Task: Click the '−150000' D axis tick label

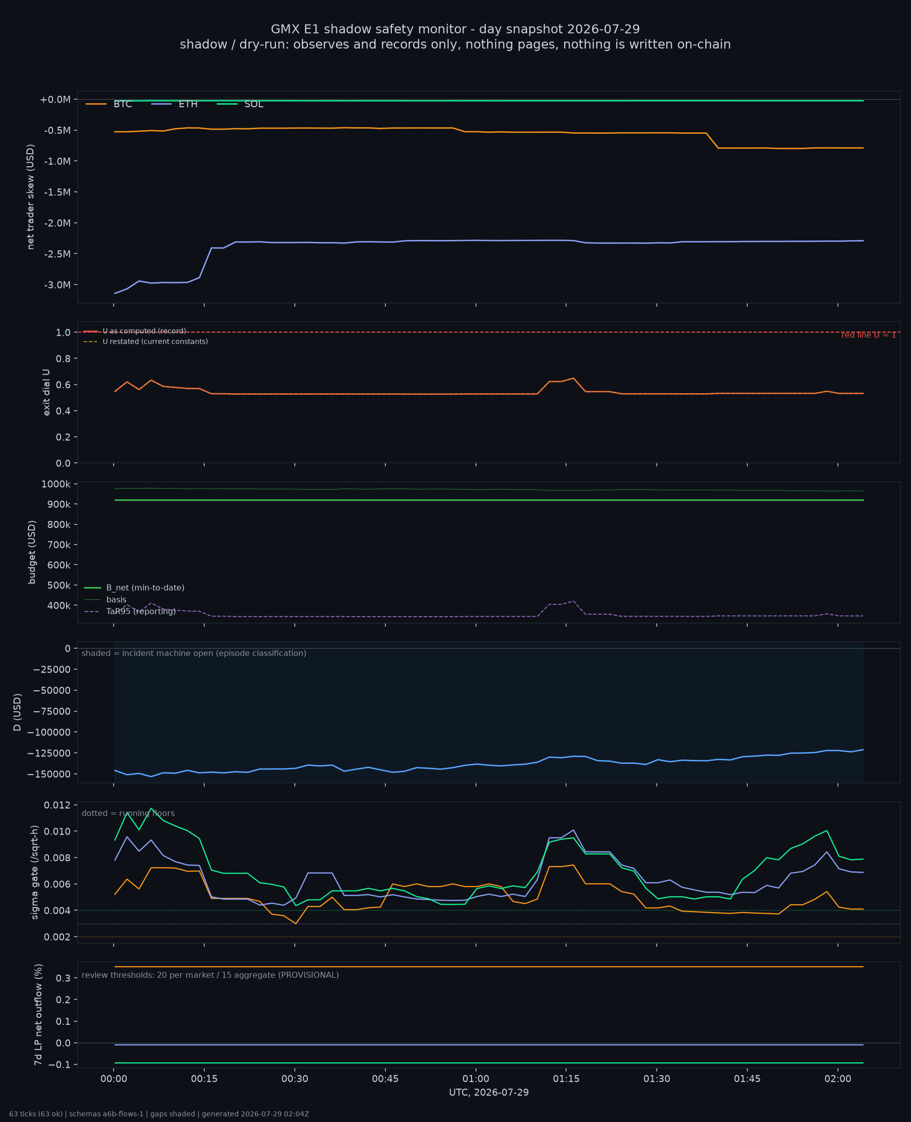Action: (x=50, y=774)
